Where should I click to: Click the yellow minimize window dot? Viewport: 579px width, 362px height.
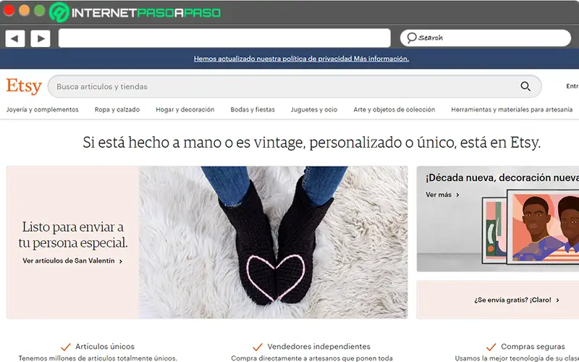coord(24,10)
